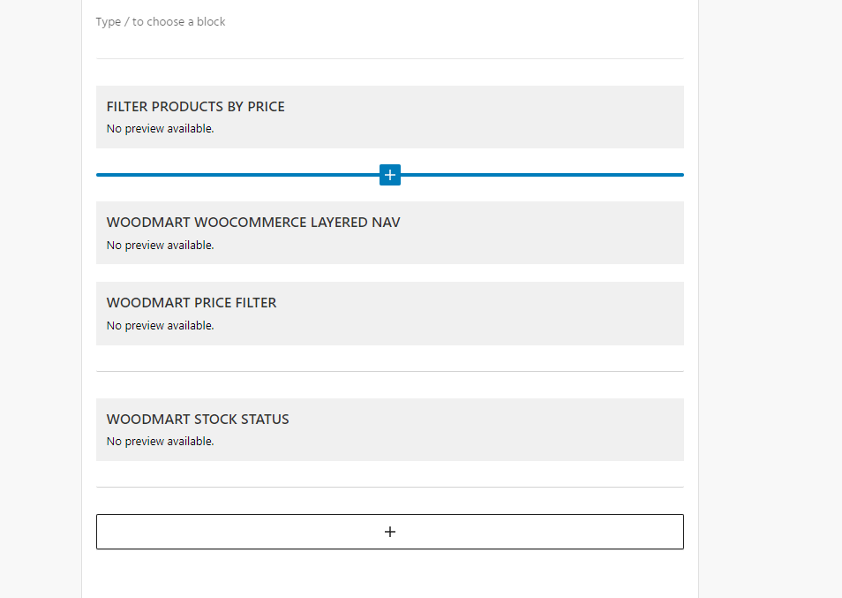842x598 pixels.
Task: Click 'No preview available' under Woodmart Price Filter
Action: [160, 326]
